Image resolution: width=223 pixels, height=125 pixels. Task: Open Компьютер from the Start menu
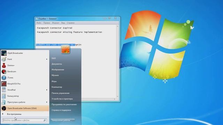(x=57, y=87)
